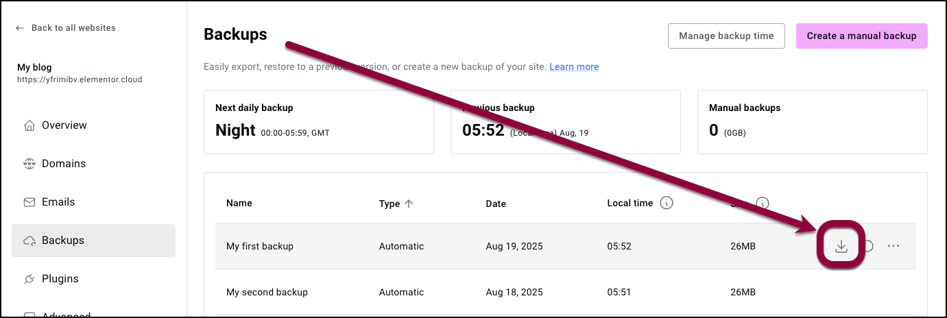Open more options for My first backup
This screenshot has width=947, height=318.
tap(893, 246)
